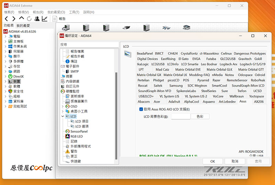Click the refresh icon in toolbar
Image resolution: width=275 pixels, height=185 pixels.
[x=29, y=19]
